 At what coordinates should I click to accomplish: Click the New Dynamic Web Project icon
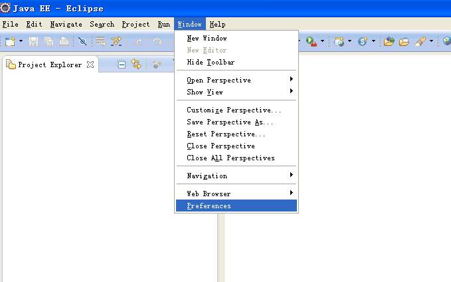pos(339,41)
